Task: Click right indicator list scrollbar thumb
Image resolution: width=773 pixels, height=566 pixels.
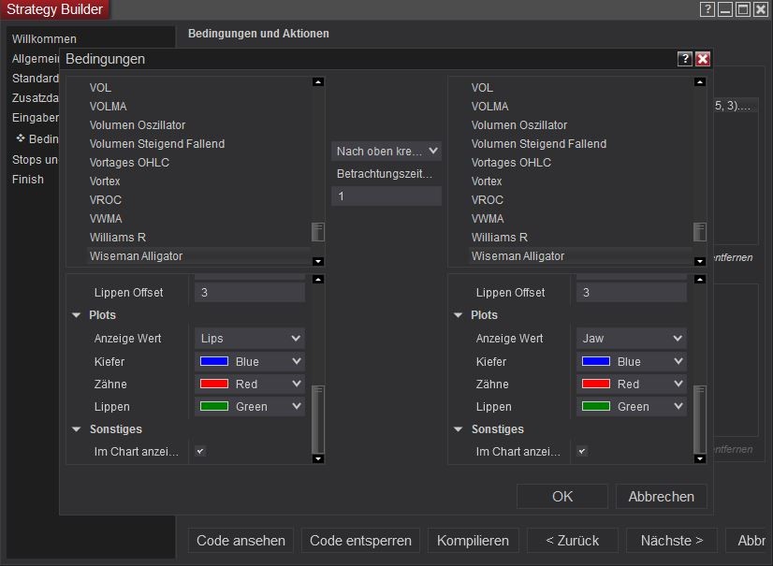Action: click(700, 232)
